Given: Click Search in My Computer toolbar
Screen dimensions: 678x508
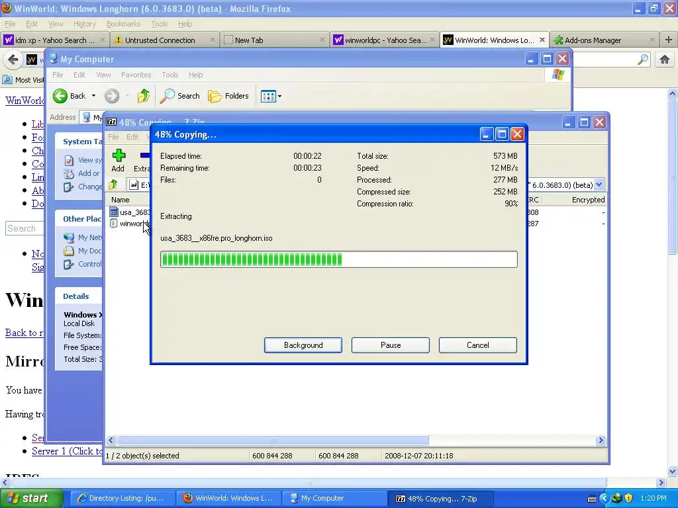Looking at the screenshot, I should 180,96.
